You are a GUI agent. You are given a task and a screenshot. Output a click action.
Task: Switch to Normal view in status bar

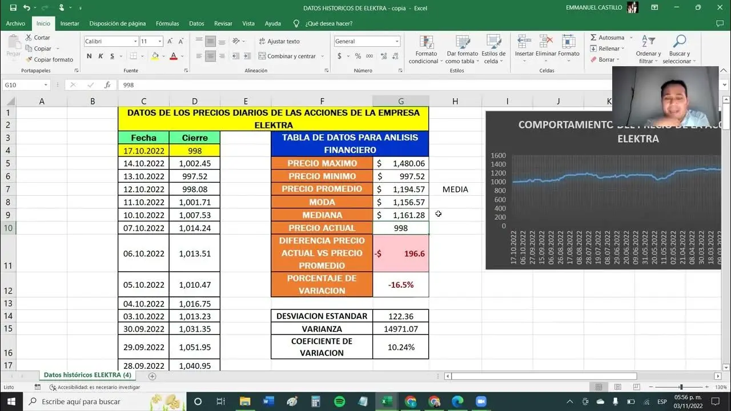[599, 387]
